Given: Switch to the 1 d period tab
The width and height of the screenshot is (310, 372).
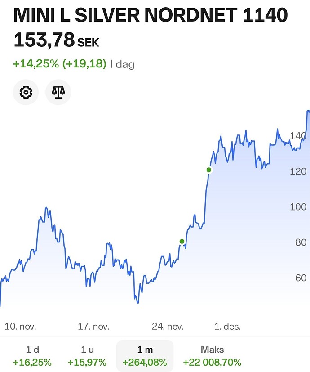Looking at the screenshot, I should [x=32, y=355].
